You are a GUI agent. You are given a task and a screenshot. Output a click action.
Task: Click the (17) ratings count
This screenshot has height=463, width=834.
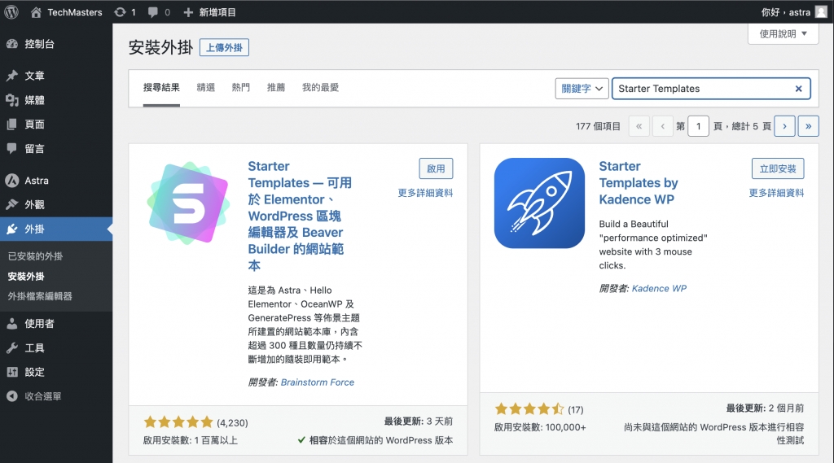click(576, 410)
